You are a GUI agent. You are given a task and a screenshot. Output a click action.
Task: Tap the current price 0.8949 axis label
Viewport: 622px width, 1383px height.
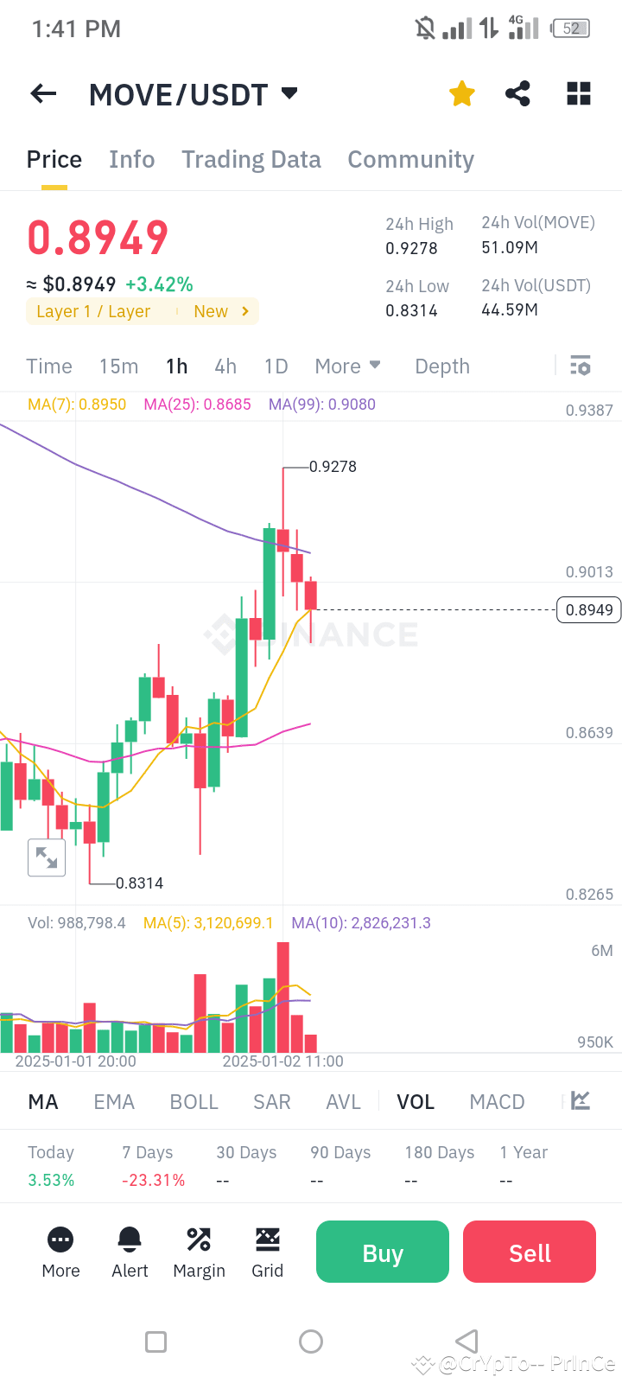tap(588, 609)
